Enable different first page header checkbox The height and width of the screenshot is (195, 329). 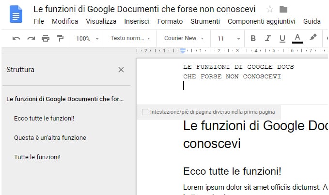(145, 112)
